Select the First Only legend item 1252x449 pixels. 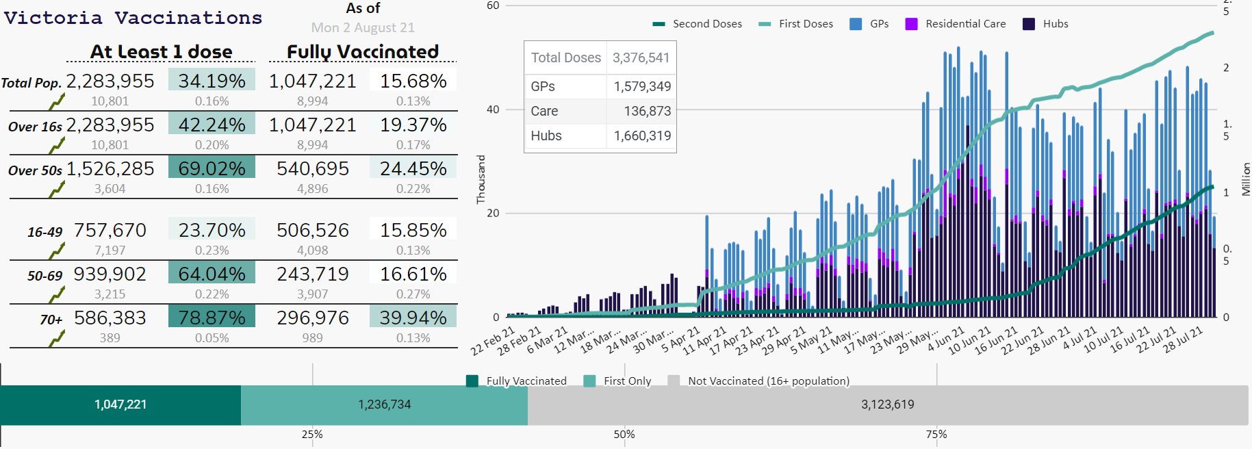617,381
